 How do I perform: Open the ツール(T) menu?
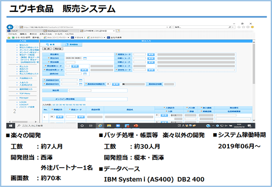point(58,34)
